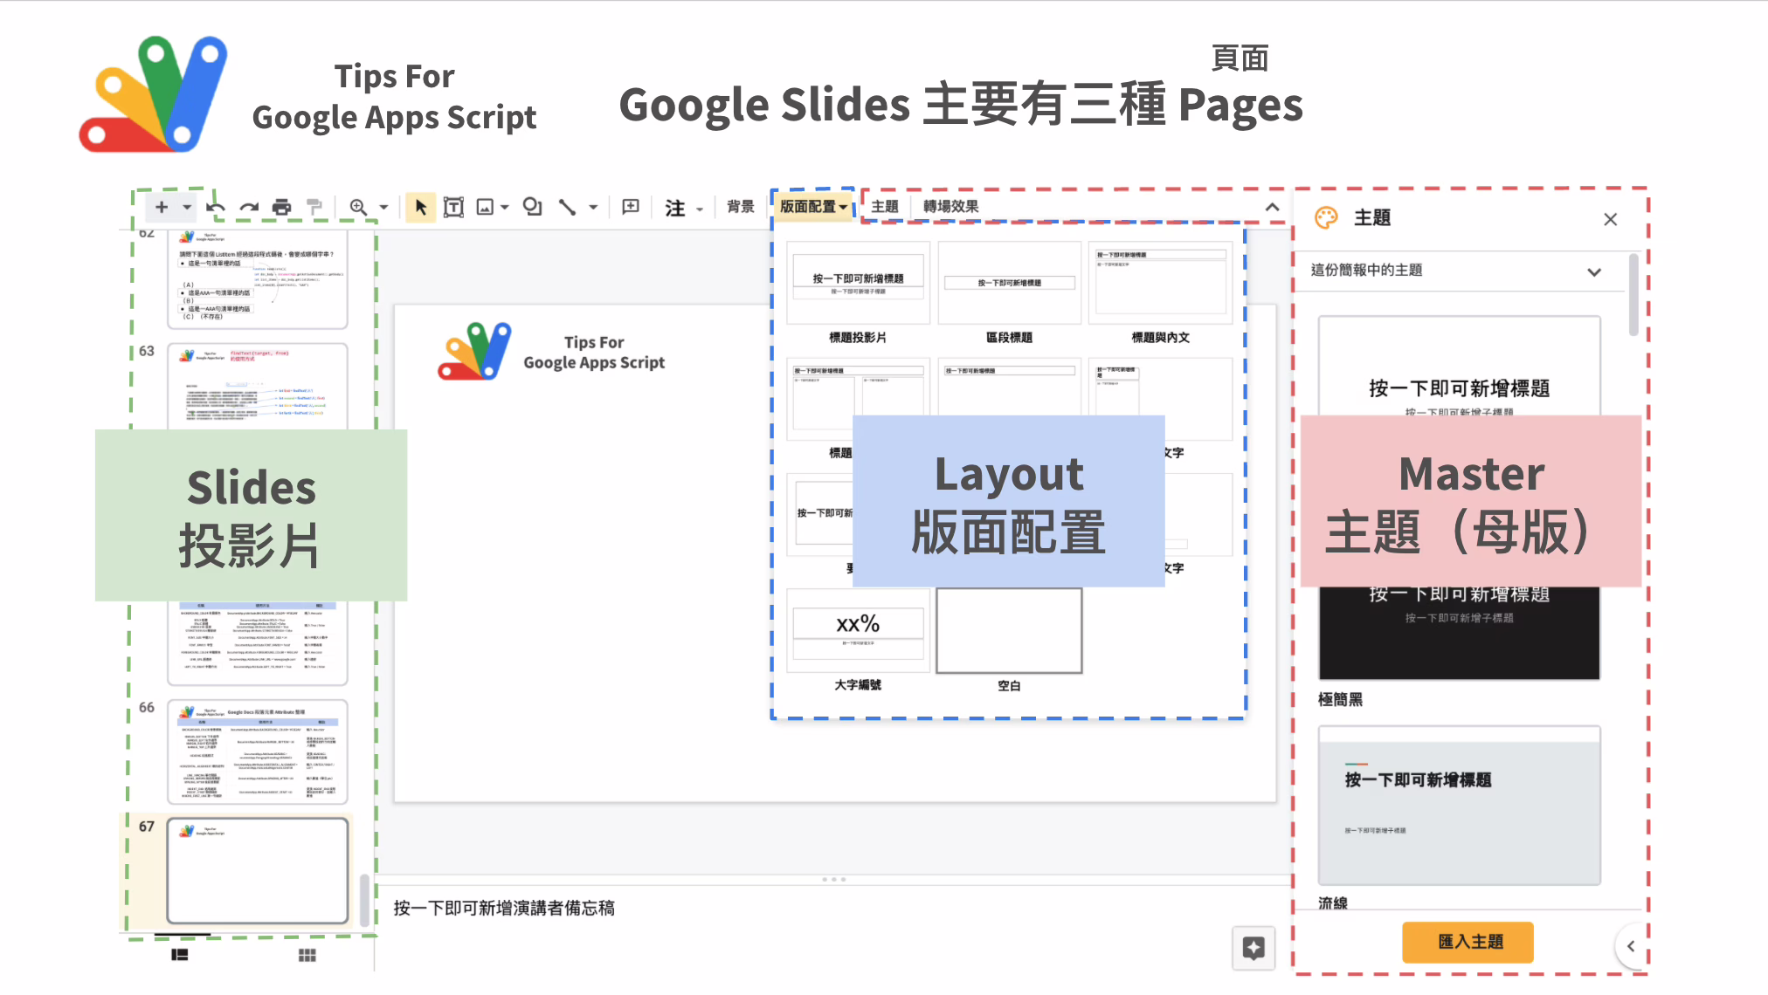Screen dimensions: 1768x995
Task: Select slide 67 thumbnail in filmstrip
Action: tap(257, 870)
